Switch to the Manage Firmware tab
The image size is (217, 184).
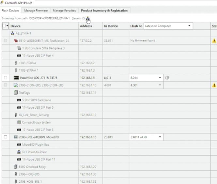(x=36, y=10)
